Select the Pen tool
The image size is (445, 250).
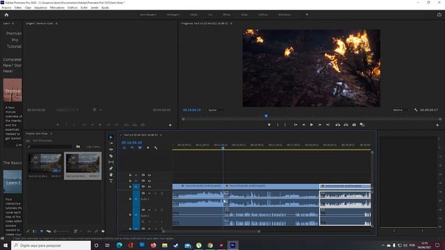pos(111,168)
